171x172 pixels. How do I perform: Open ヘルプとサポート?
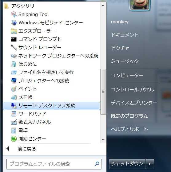[x=129, y=129]
